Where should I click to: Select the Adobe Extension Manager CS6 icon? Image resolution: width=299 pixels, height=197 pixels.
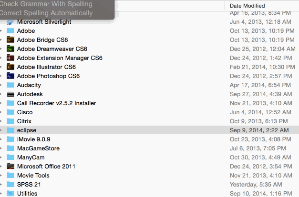coord(10,58)
